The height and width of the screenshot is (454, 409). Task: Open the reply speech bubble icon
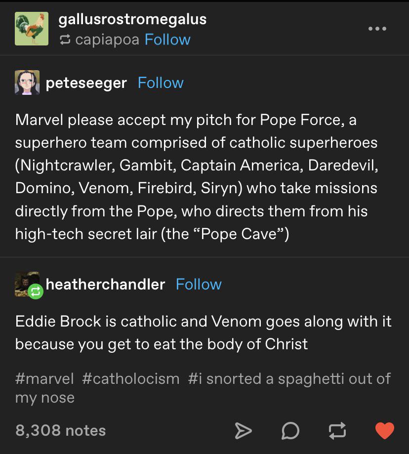pyautogui.click(x=290, y=431)
